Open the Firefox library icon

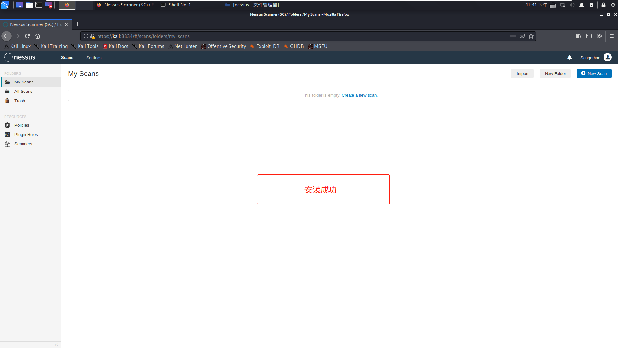click(x=579, y=36)
